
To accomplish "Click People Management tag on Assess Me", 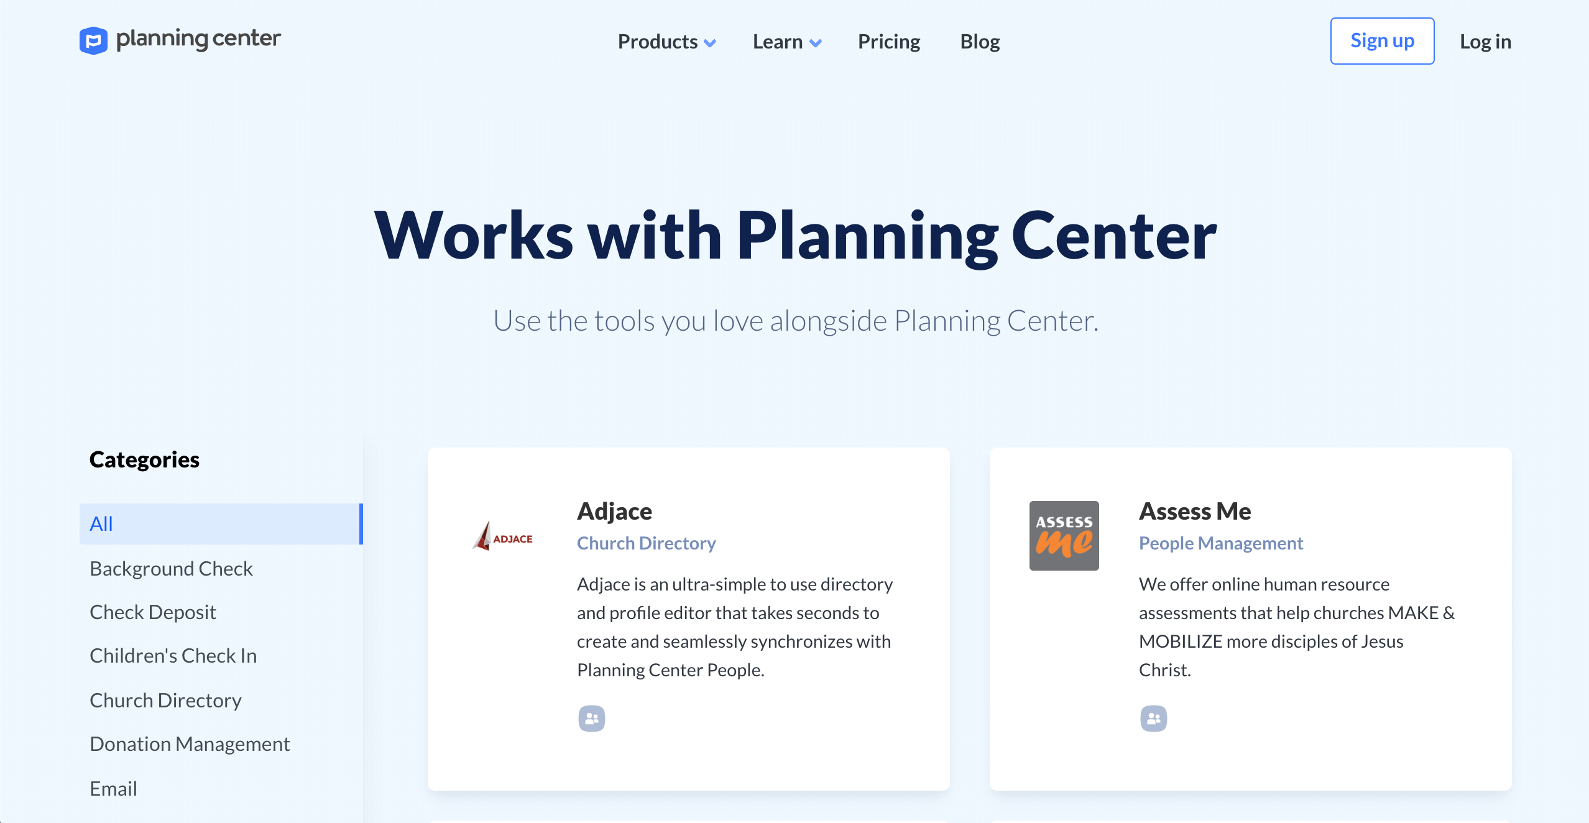I will point(1220,543).
